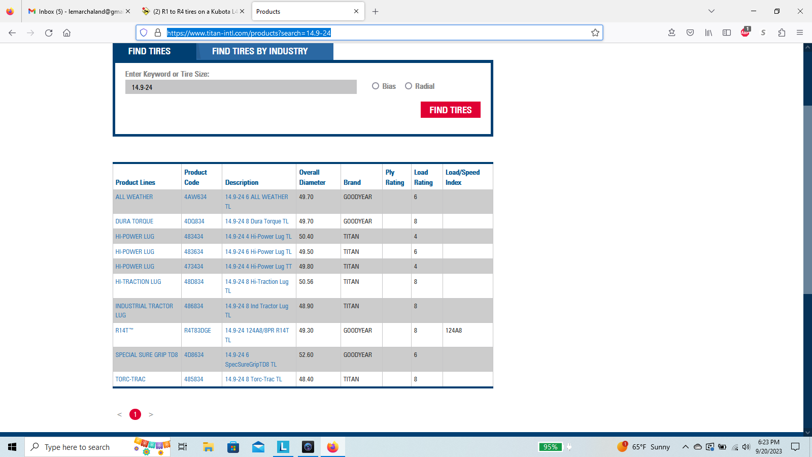This screenshot has height=457, width=812.
Task: Focus the tire size keyword field
Action: [241, 87]
